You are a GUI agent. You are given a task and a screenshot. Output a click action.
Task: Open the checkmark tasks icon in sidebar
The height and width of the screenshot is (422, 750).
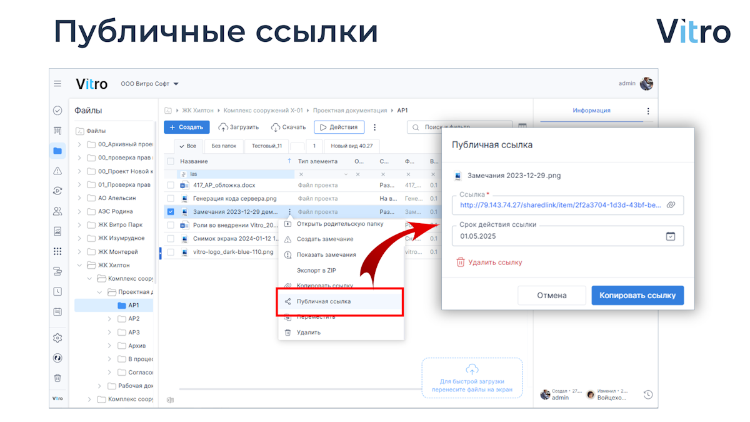click(x=57, y=111)
